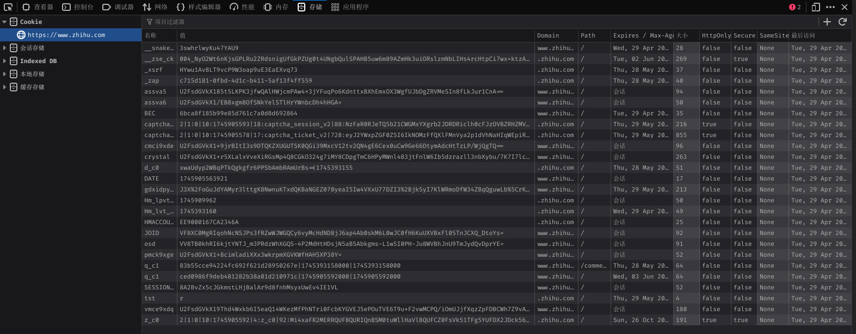856x334 pixels.
Task: Expand the 本地存储 tree node
Action: tap(4, 74)
